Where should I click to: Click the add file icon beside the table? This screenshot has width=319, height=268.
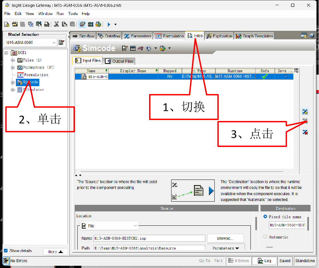(305, 112)
